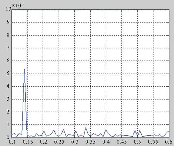Click the y-axis label 7
174x146 pixels.
pyautogui.click(x=8, y=48)
